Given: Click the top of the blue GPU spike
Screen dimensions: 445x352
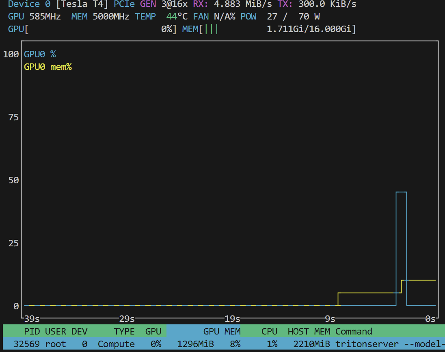Looking at the screenshot, I should pos(401,192).
